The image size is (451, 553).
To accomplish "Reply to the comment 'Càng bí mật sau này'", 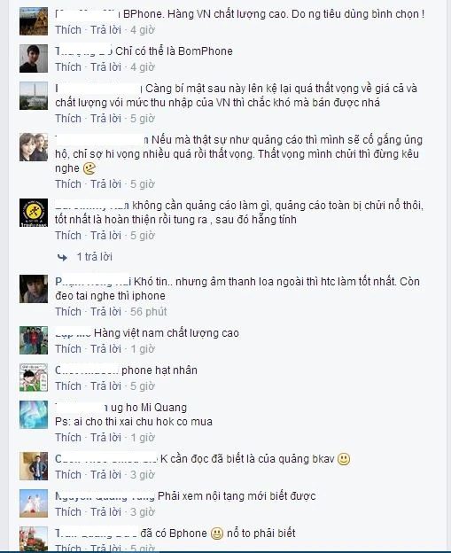I will 105,119.
